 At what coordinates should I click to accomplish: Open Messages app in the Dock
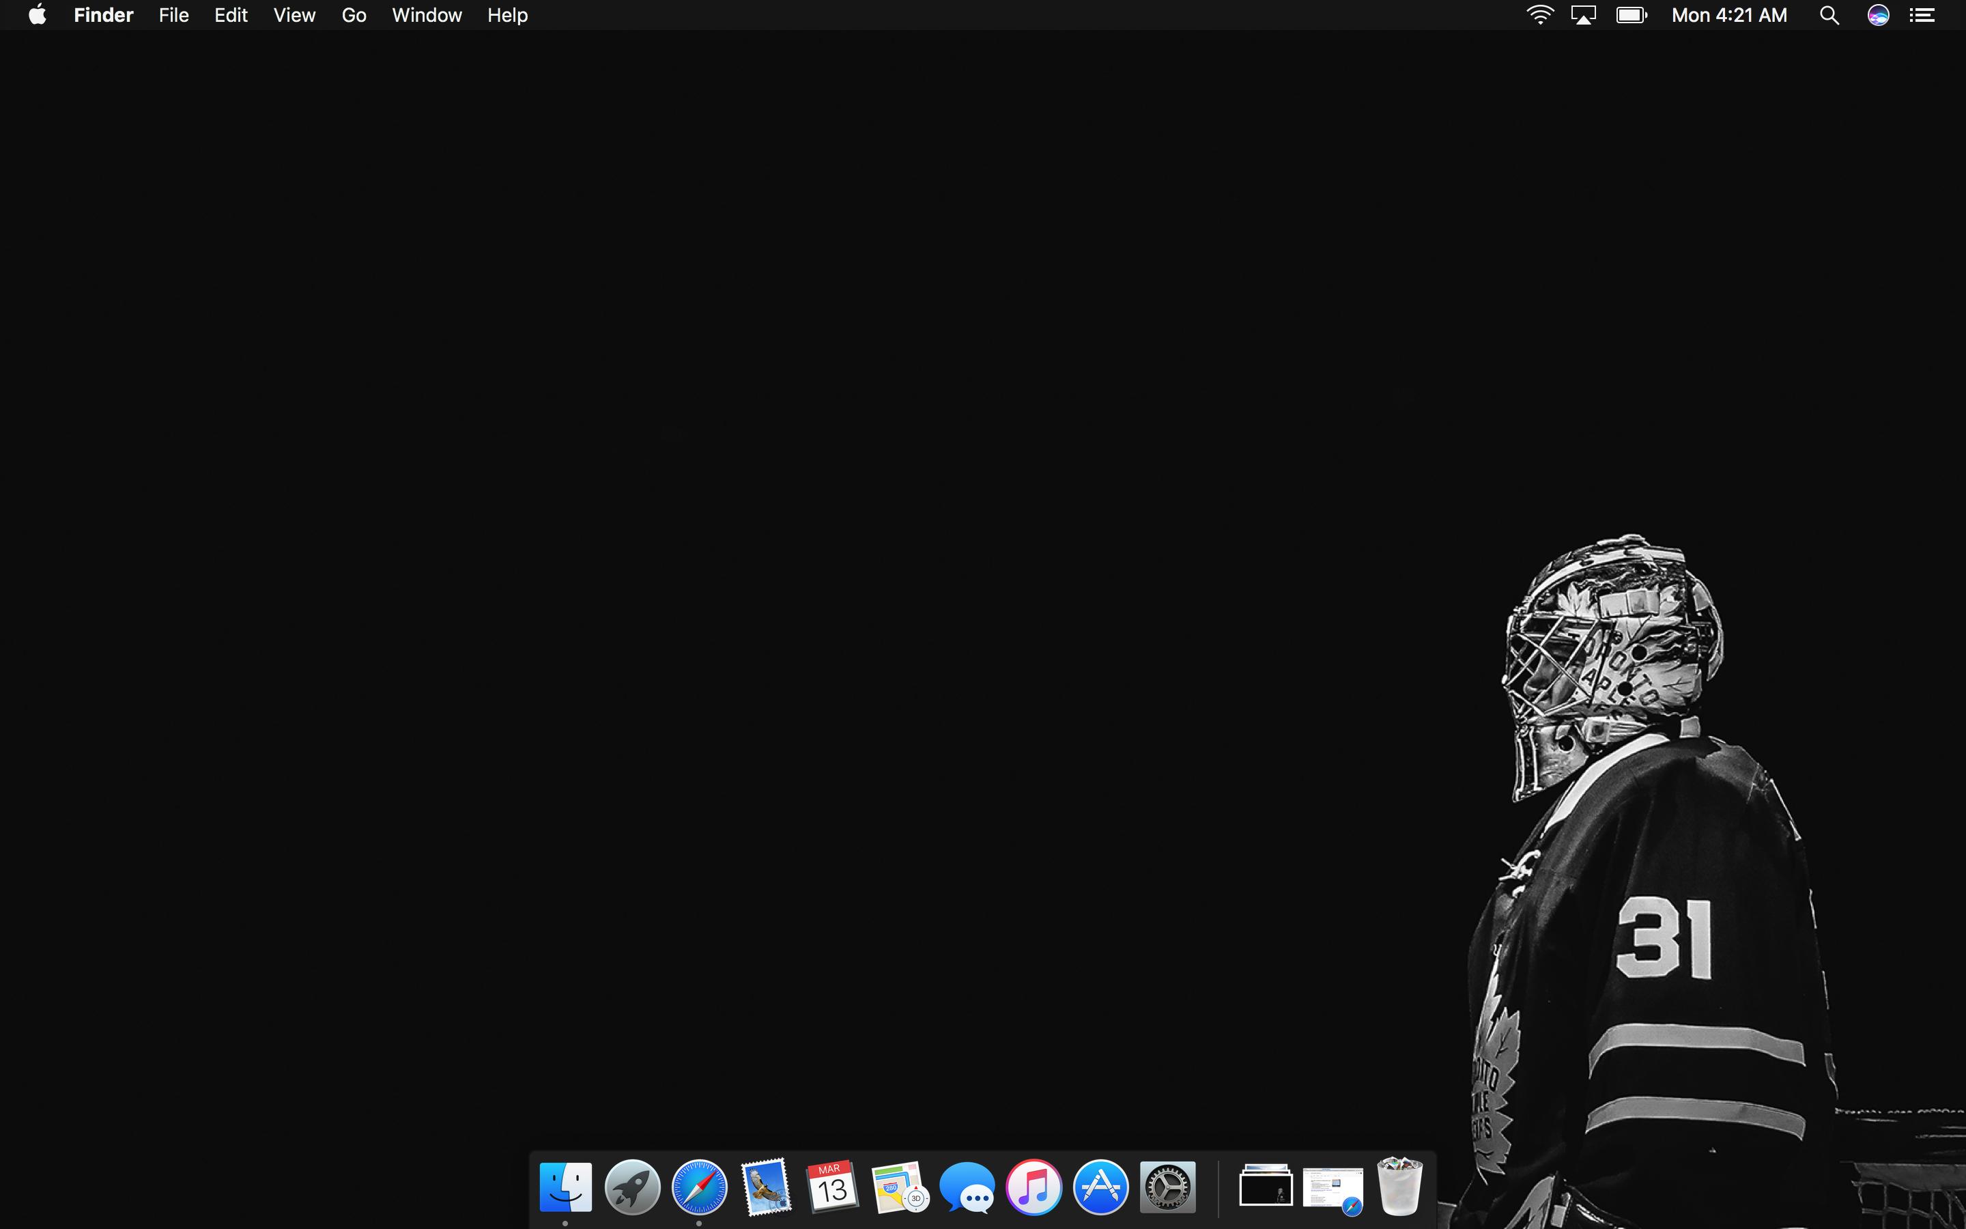tap(967, 1187)
